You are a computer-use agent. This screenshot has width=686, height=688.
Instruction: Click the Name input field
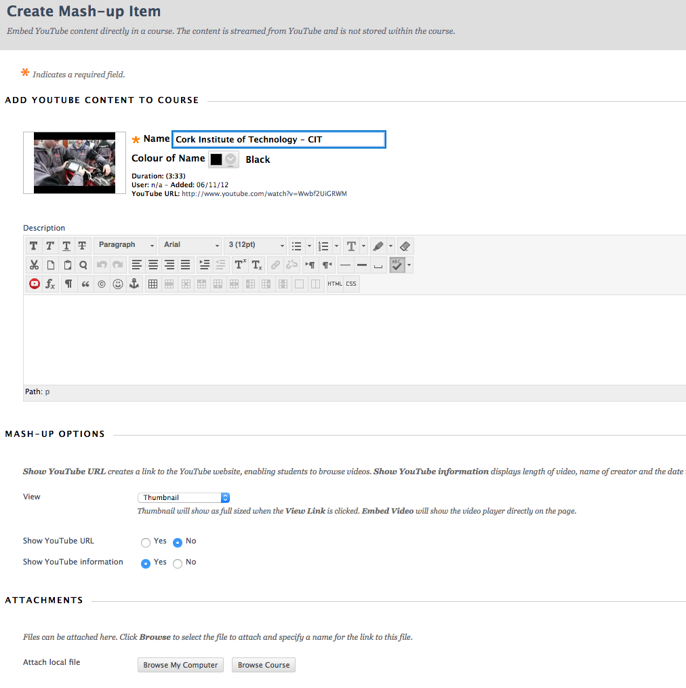279,140
